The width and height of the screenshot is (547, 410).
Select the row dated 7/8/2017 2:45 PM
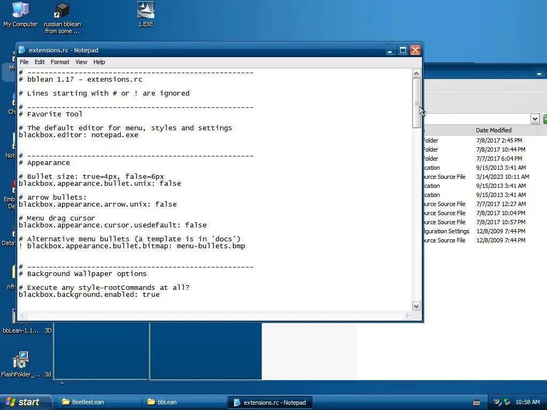point(485,140)
